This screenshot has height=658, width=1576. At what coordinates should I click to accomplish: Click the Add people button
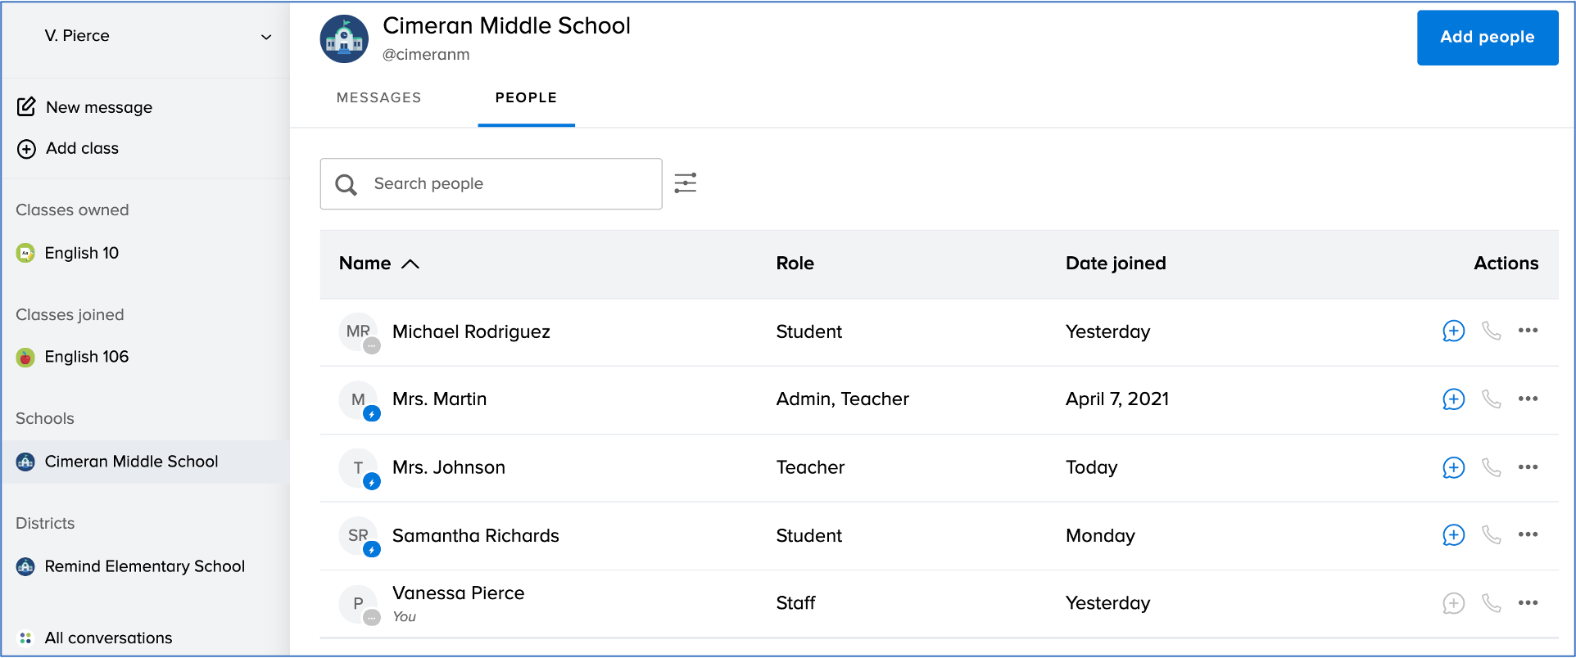coord(1487,37)
